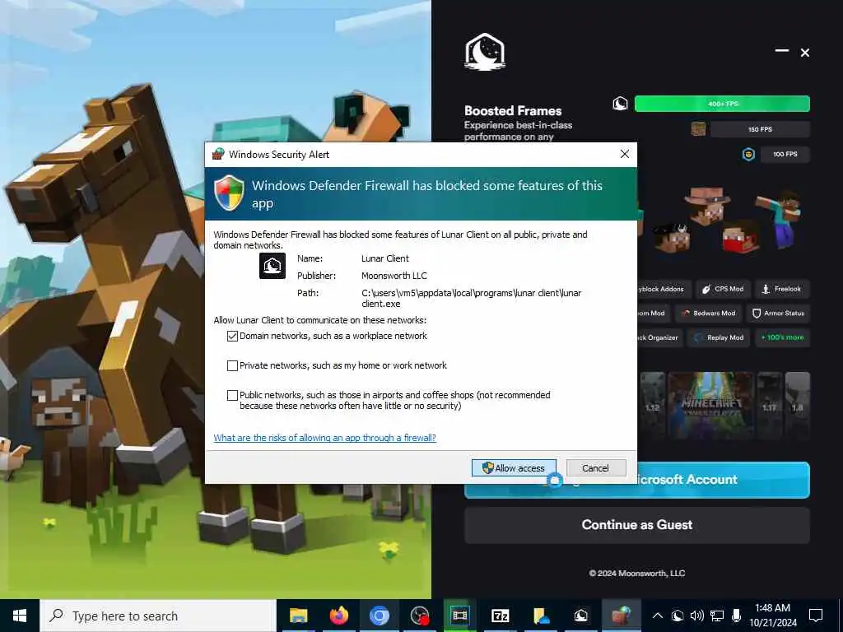The width and height of the screenshot is (843, 632).
Task: Open the yellow file cloud taskbar icon
Action: pos(540,616)
